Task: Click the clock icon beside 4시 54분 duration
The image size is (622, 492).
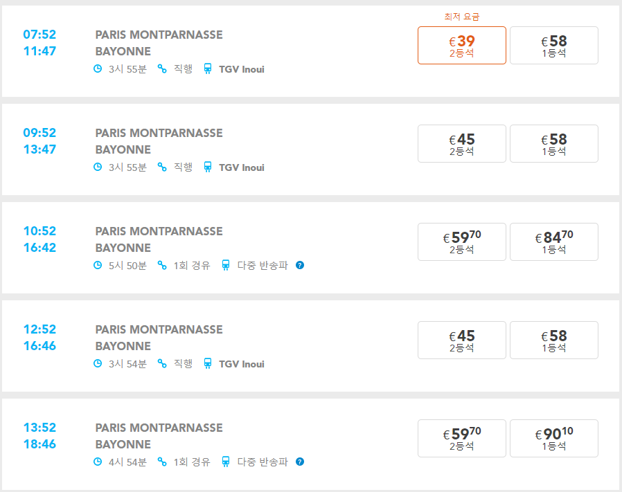Action: click(98, 462)
